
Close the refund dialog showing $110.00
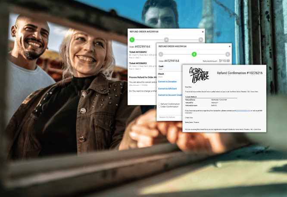coord(230,47)
